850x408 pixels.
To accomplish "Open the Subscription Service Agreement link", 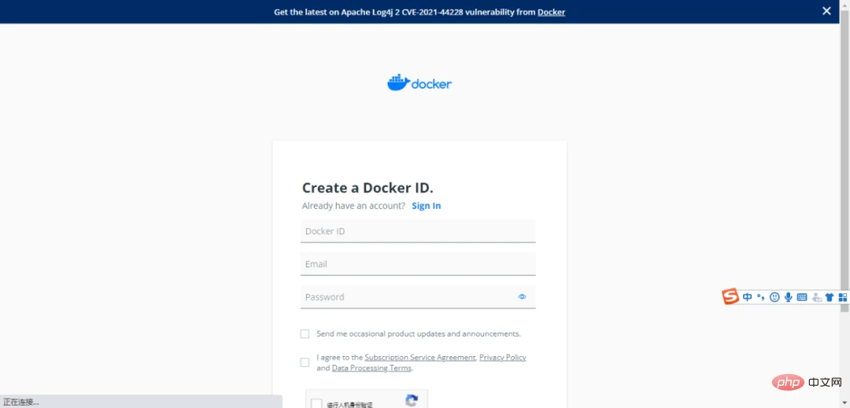I will 420,357.
